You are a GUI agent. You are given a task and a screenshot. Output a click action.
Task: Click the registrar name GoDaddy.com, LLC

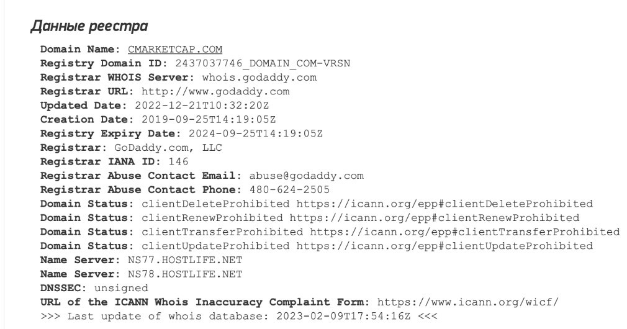pos(168,148)
